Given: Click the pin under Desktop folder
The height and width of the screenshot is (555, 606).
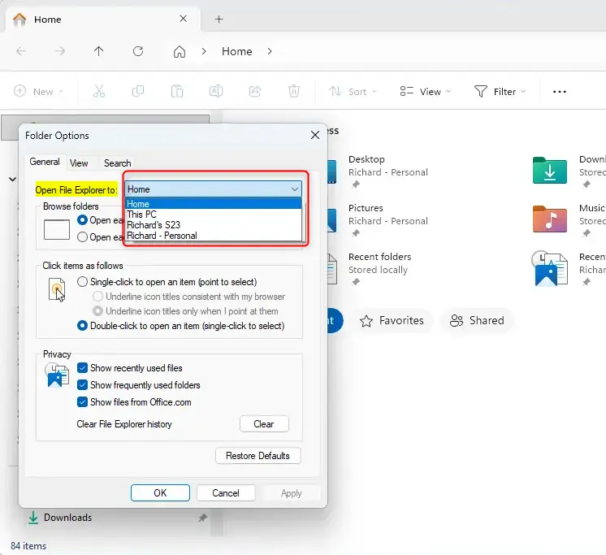Looking at the screenshot, I should [356, 184].
